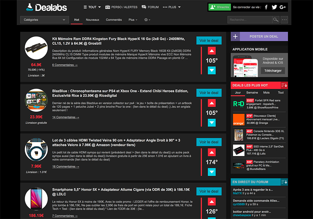Upvote the Kit Mémoire Ram DDR4 deal

click(x=212, y=51)
